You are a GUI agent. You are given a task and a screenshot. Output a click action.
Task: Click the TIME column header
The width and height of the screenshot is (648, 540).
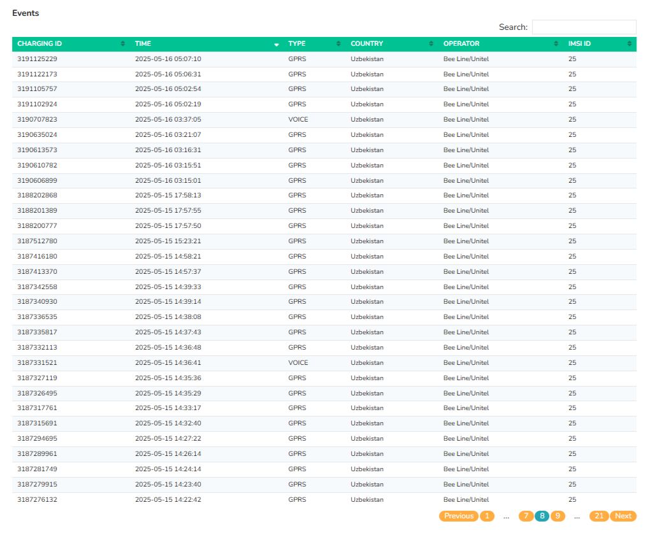143,43
